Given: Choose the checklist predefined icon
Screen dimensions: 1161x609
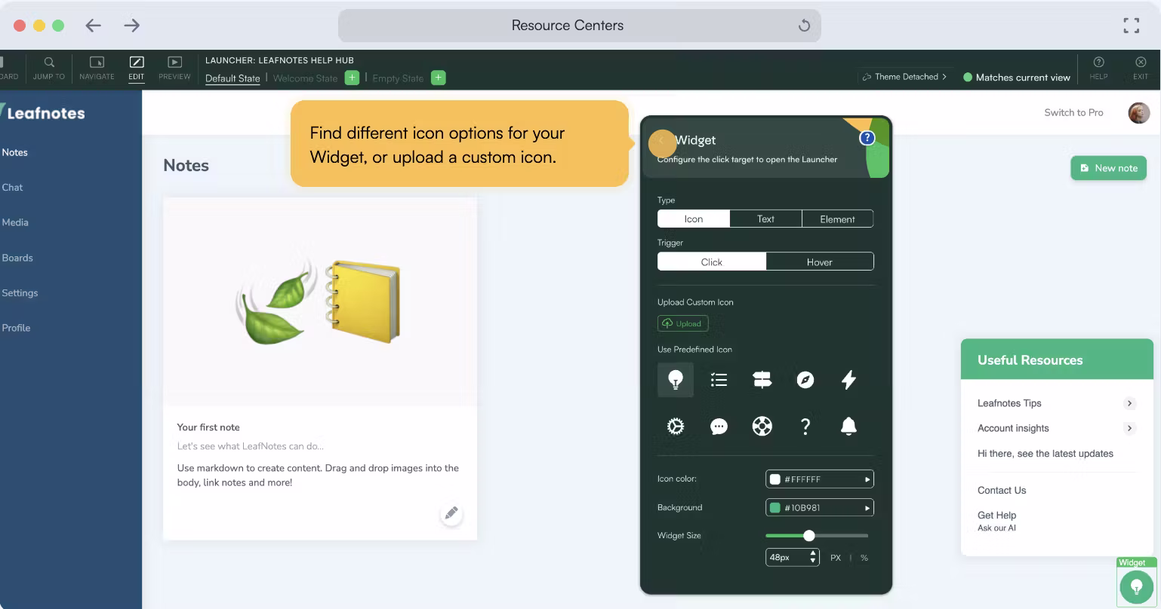Looking at the screenshot, I should pos(719,380).
